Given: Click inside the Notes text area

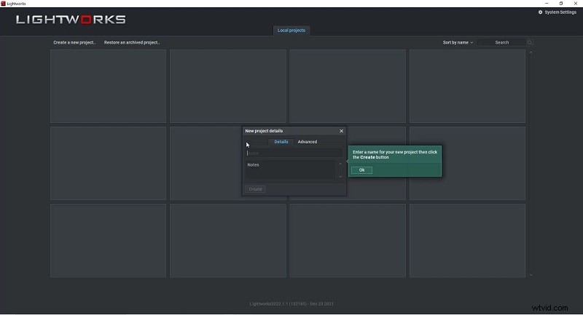Looking at the screenshot, I should pyautogui.click(x=290, y=170).
